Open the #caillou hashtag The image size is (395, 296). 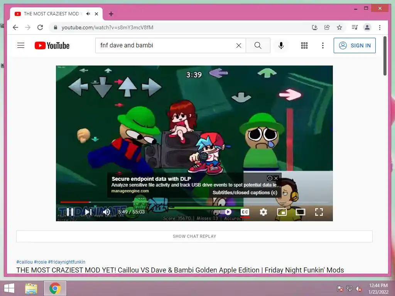(24, 262)
